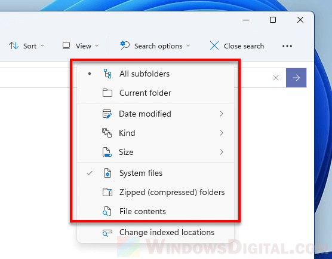The image size is (332, 259).
Task: Select Current folder search scope
Action: [x=156, y=93]
